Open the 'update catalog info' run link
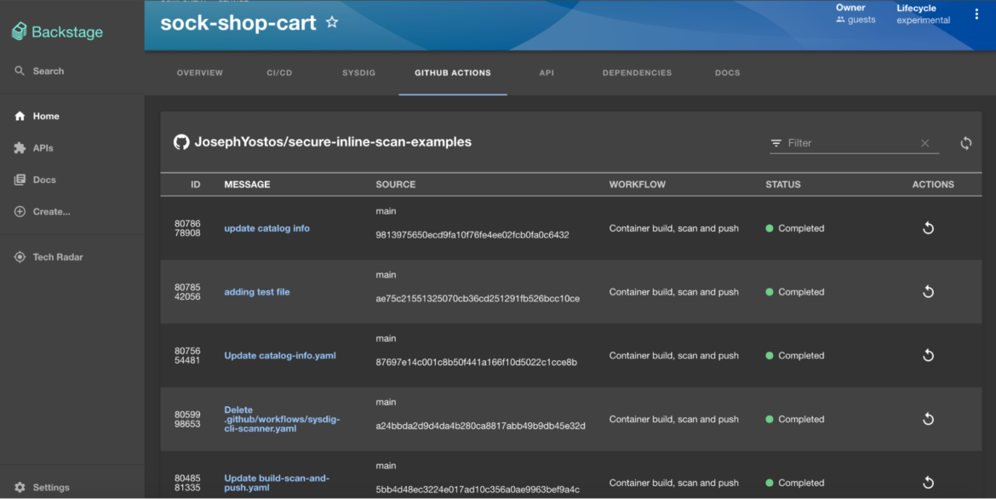Screen dimensions: 996x499 point(266,228)
